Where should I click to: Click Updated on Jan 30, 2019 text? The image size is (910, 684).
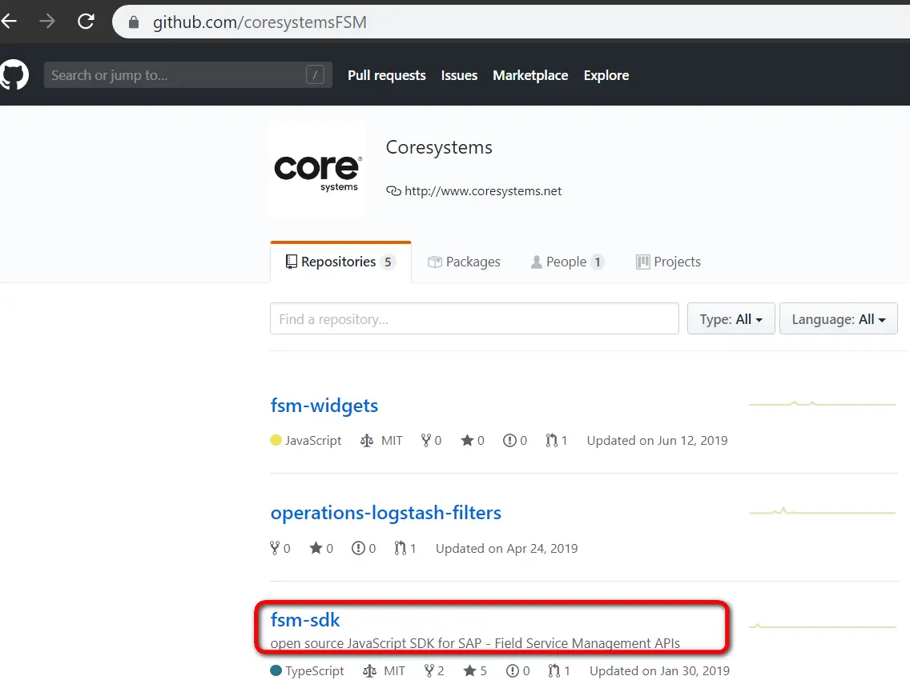pyautogui.click(x=659, y=671)
